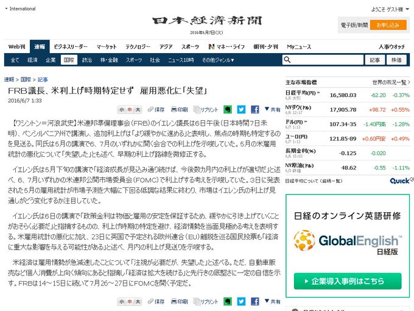Click the Evernote icon in top share bar

point(228,109)
